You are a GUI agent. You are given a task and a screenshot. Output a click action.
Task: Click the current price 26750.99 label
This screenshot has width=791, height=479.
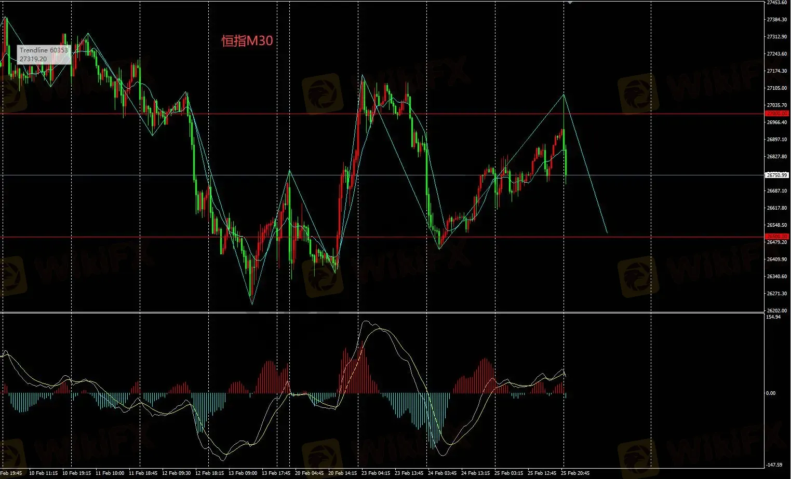777,175
